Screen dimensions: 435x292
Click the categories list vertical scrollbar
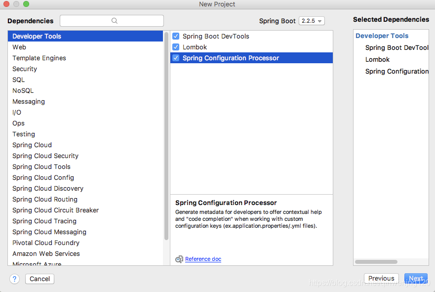pyautogui.click(x=166, y=136)
